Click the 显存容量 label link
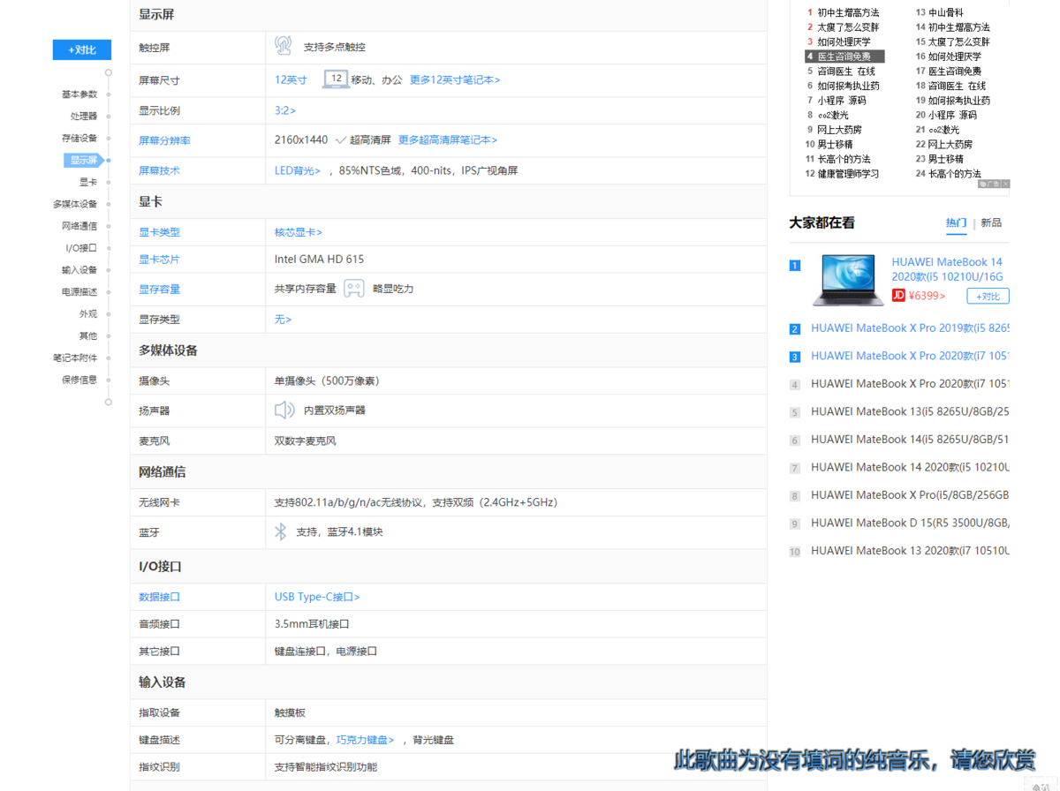Image resolution: width=1060 pixels, height=791 pixels. tap(159, 290)
